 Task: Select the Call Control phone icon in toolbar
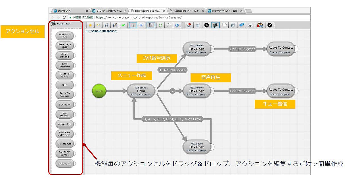click(x=215, y=25)
